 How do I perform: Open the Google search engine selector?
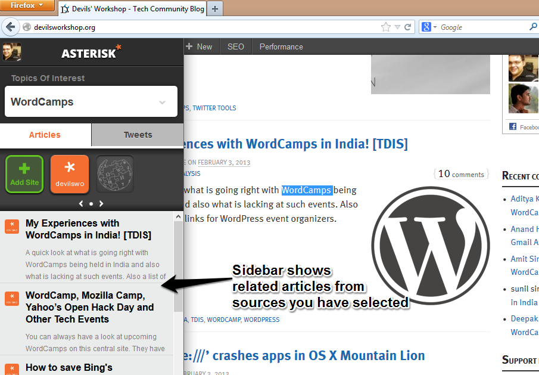tap(429, 27)
